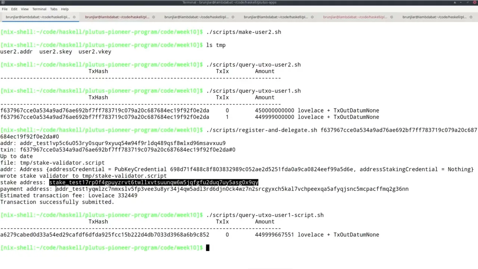The width and height of the screenshot is (478, 269).
Task: Open the Tabs menu
Action: pyautogui.click(x=53, y=9)
